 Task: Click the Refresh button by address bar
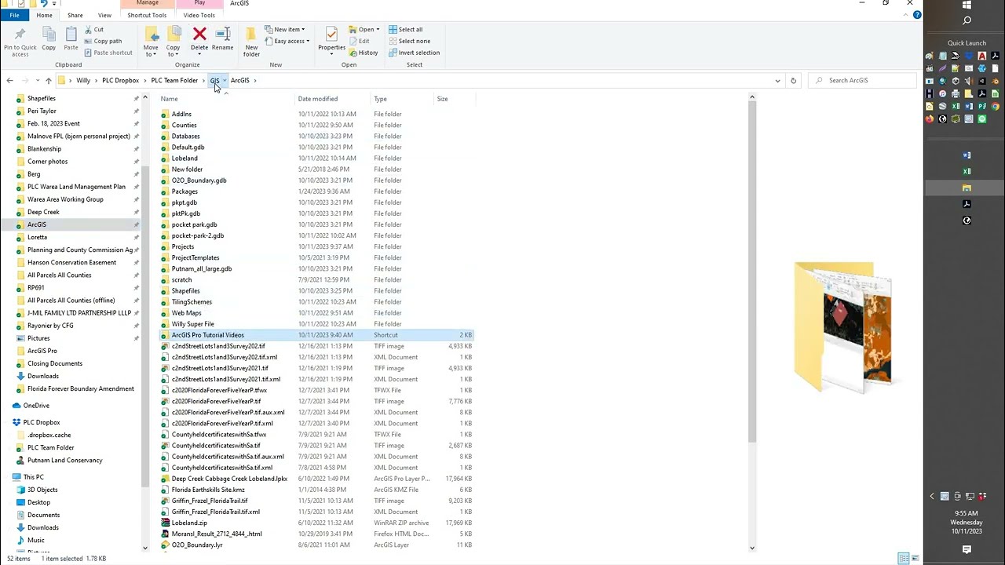[x=793, y=80]
